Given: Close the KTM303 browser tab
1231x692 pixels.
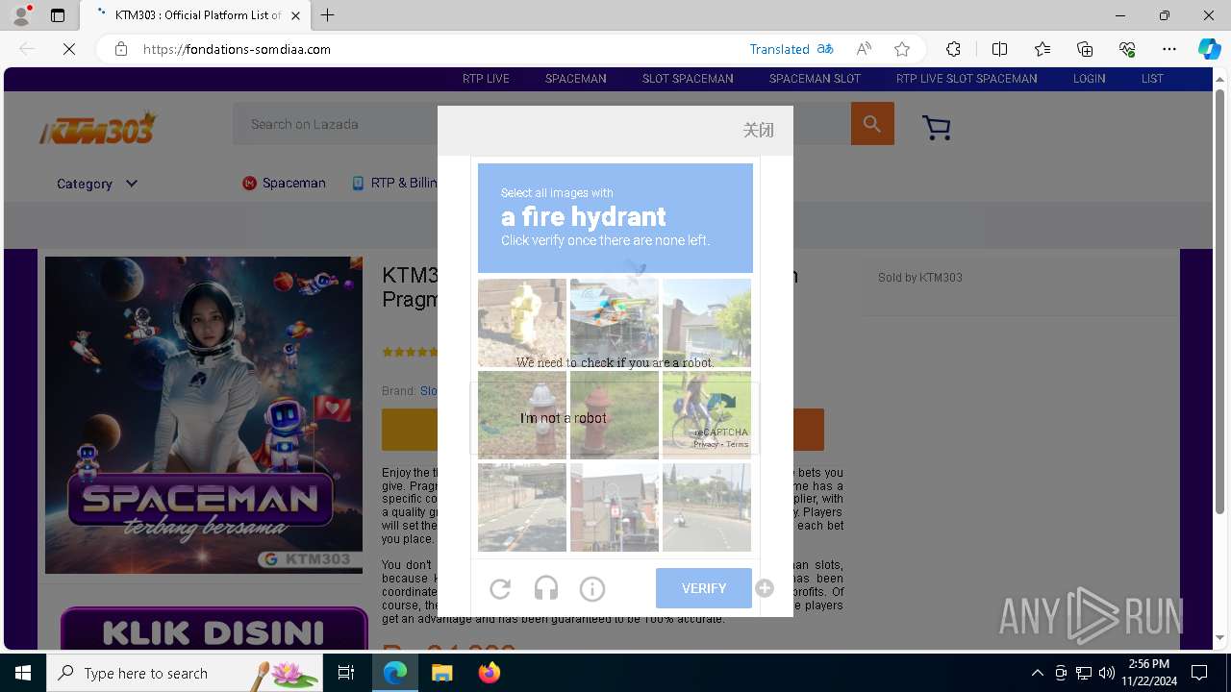Looking at the screenshot, I should pos(295,15).
